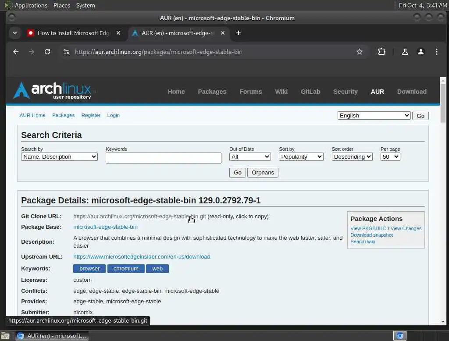This screenshot has height=341, width=449.
Task: Open the profile avatar menu
Action: point(420,52)
